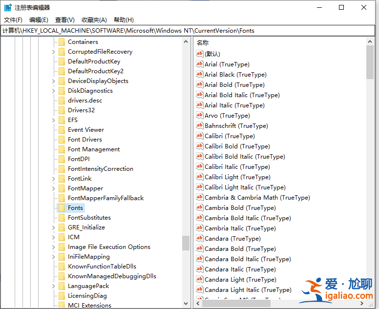Screen dimensions: 379x309
Task: Click the value list horizontal scrollbar thumb
Action: tap(236, 304)
